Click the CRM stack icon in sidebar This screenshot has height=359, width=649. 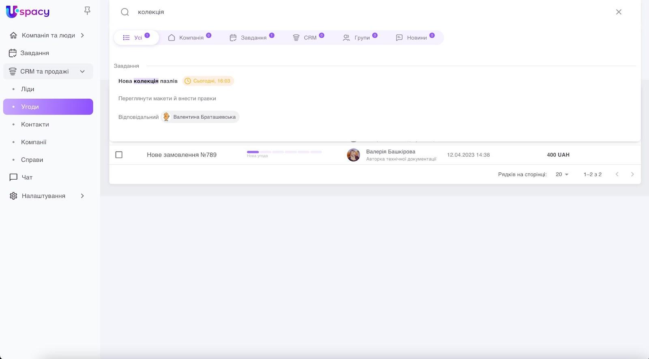tap(13, 72)
